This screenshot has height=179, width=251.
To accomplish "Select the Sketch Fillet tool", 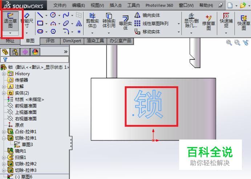I will coord(66,32).
